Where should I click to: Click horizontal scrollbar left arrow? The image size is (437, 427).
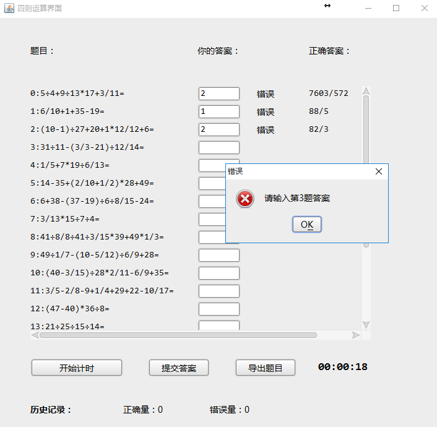35,335
